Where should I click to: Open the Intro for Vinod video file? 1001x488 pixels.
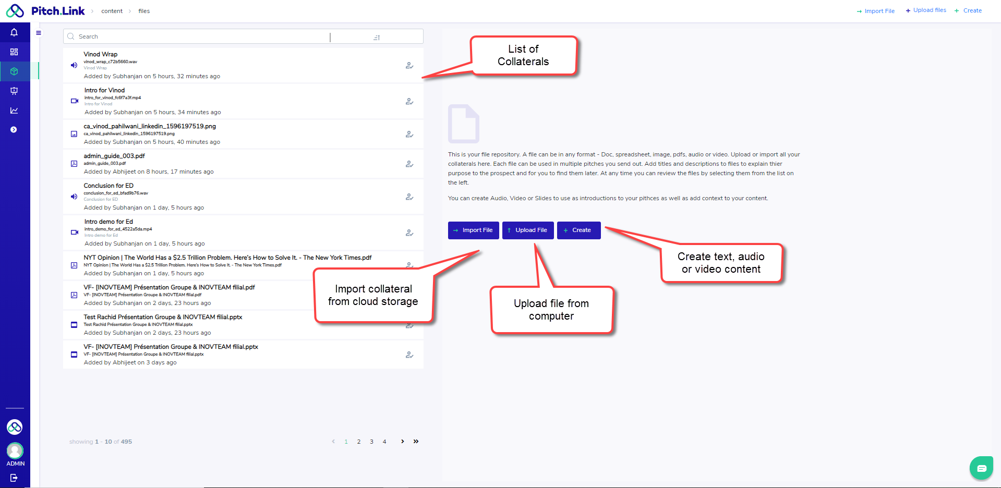(x=104, y=90)
